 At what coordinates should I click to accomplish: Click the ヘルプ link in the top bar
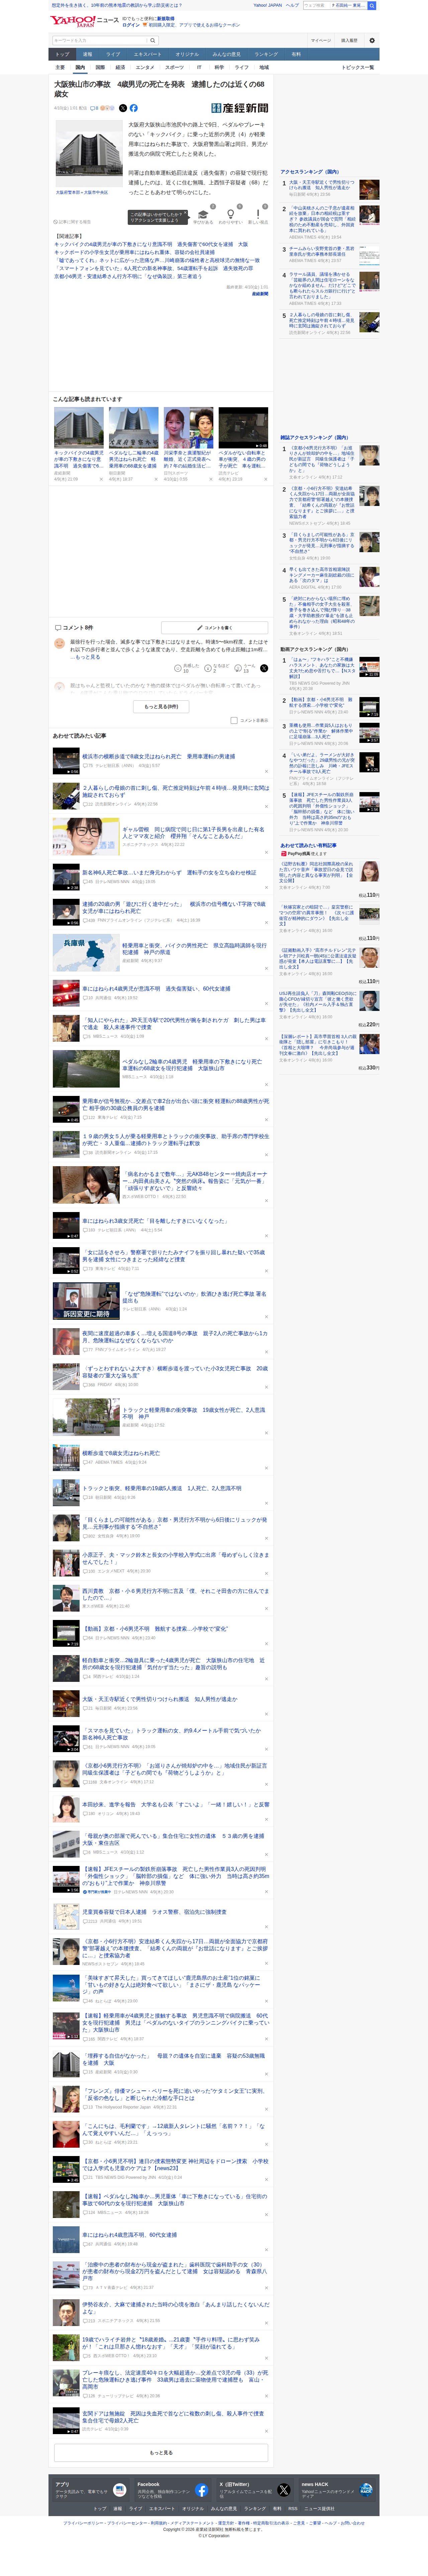(292, 5)
